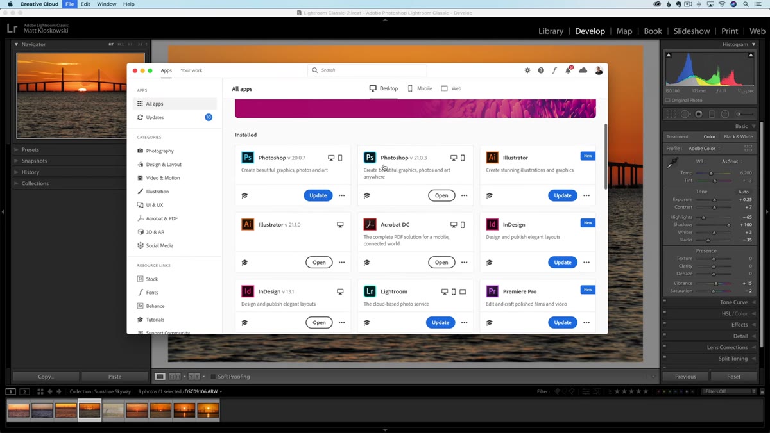Toggle Original Photo in Histogram panel

(x=668, y=100)
